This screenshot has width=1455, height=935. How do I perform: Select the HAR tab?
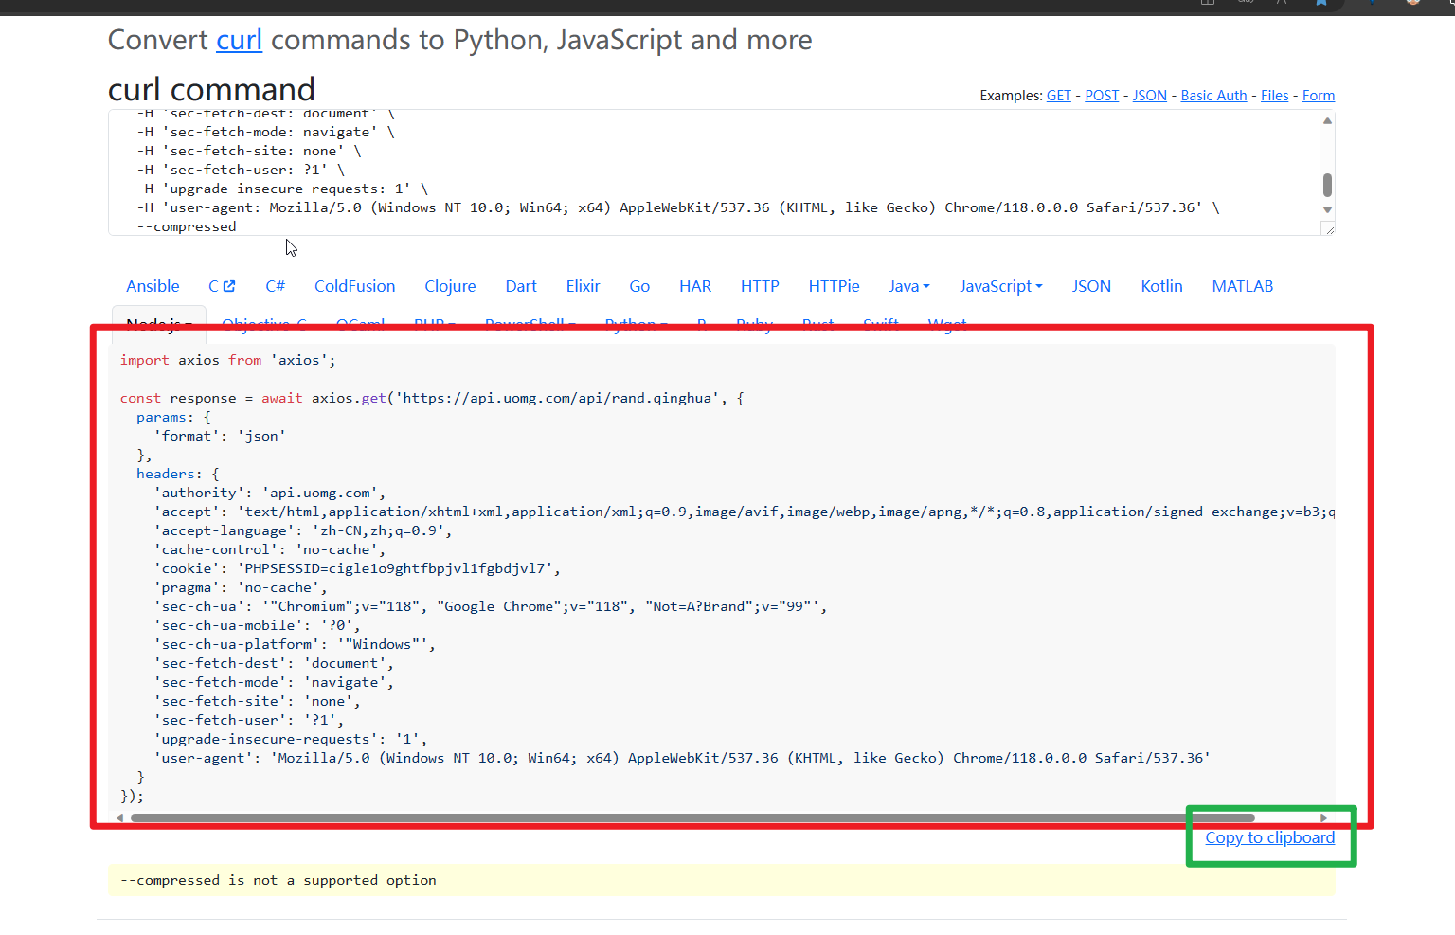[695, 286]
